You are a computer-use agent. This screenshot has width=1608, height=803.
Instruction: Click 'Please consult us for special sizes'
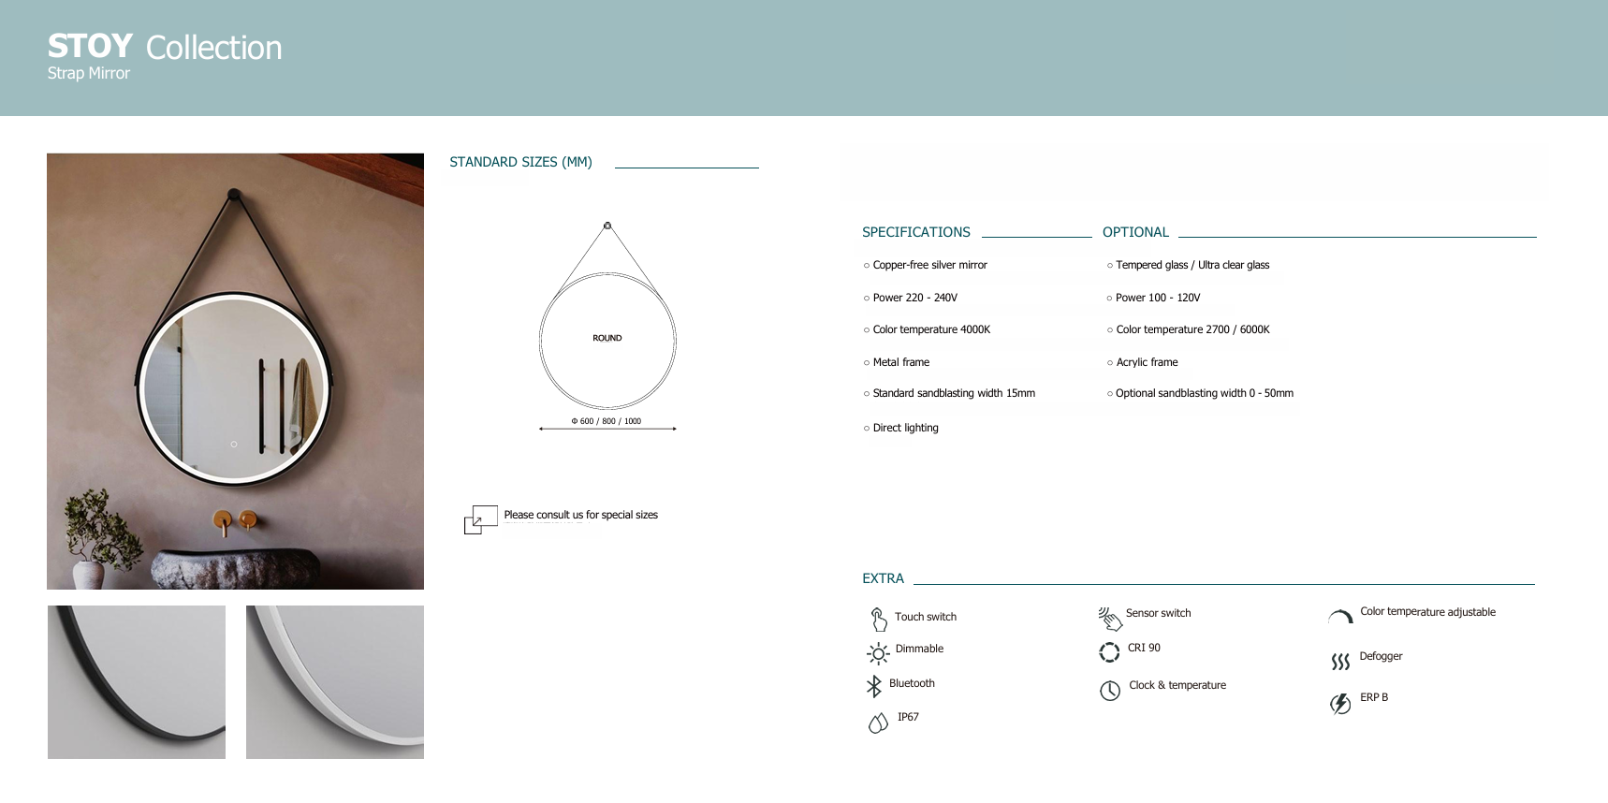coord(580,515)
